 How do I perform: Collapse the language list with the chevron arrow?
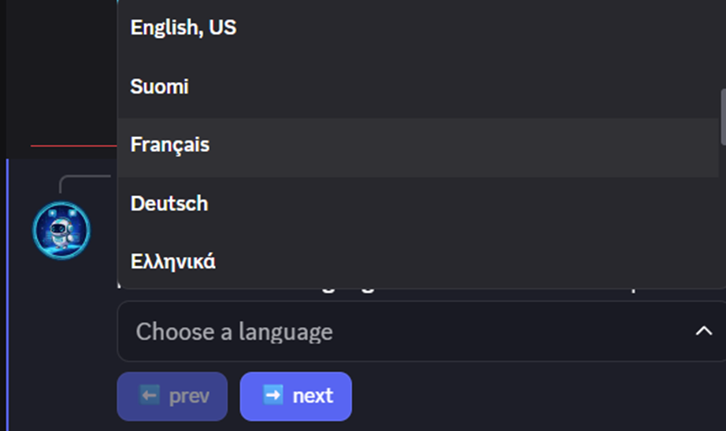click(x=703, y=332)
